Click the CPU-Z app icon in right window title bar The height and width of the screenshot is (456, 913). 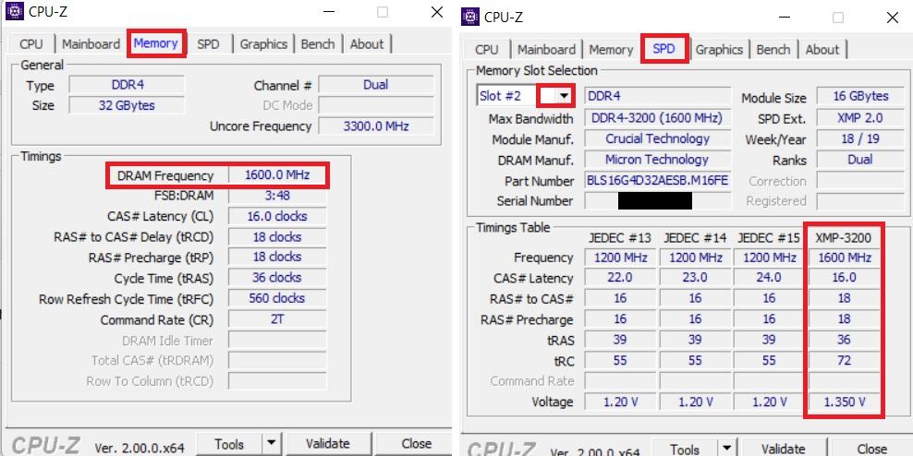[x=469, y=17]
